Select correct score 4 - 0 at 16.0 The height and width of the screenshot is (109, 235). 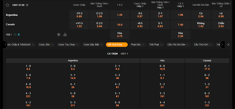pyautogui.click(x=28, y=86)
